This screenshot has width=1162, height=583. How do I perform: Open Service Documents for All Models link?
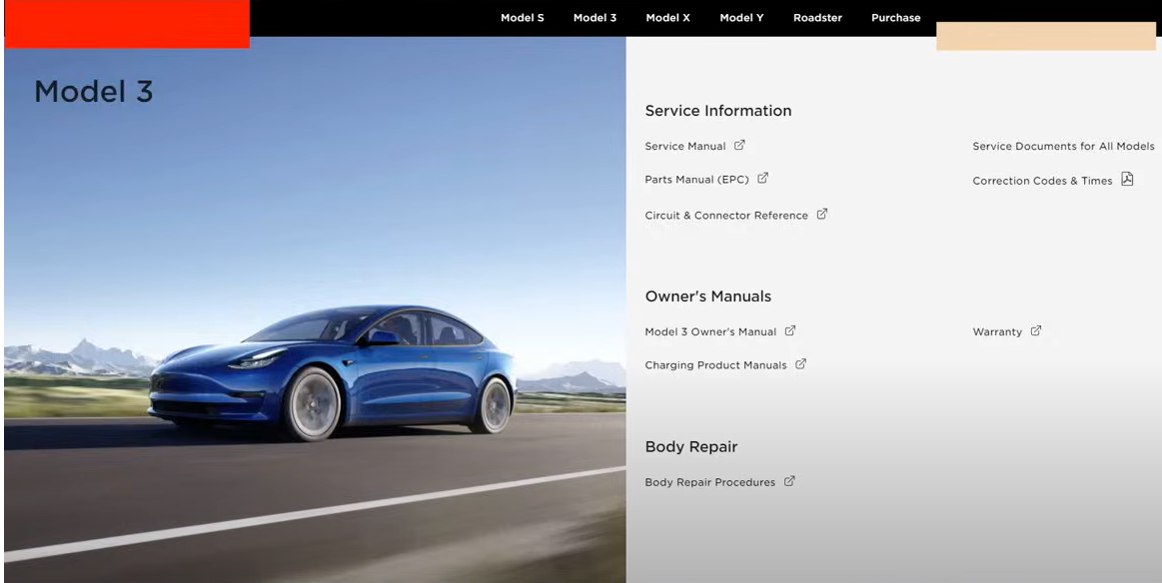[1063, 147]
